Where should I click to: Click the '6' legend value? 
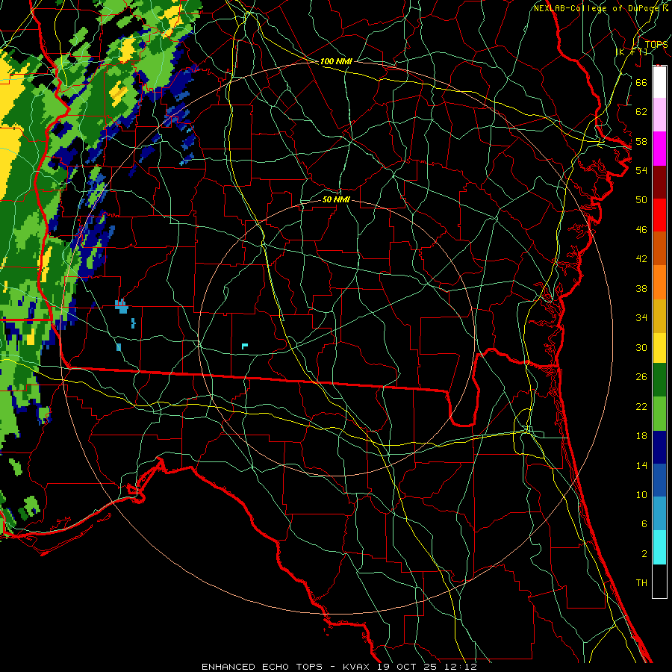[644, 523]
